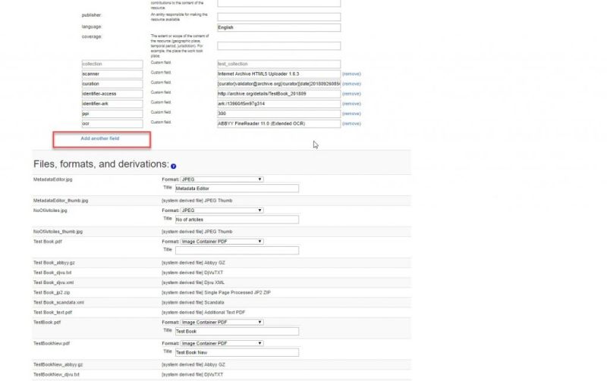Click the empty Title field for Test Book.pdf
The width and height of the screenshot is (607, 381).
coord(237,251)
